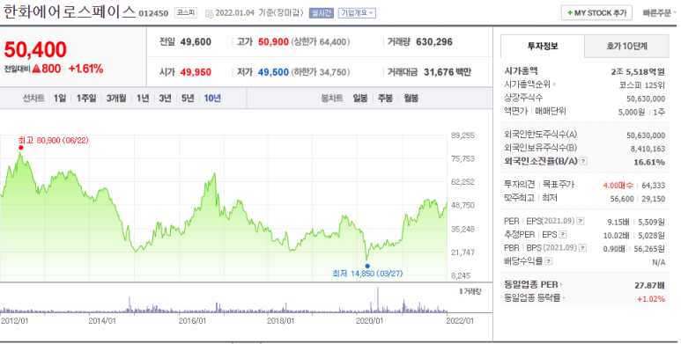
Task: Expand the 기업개요 dropdown
Action: (x=357, y=13)
